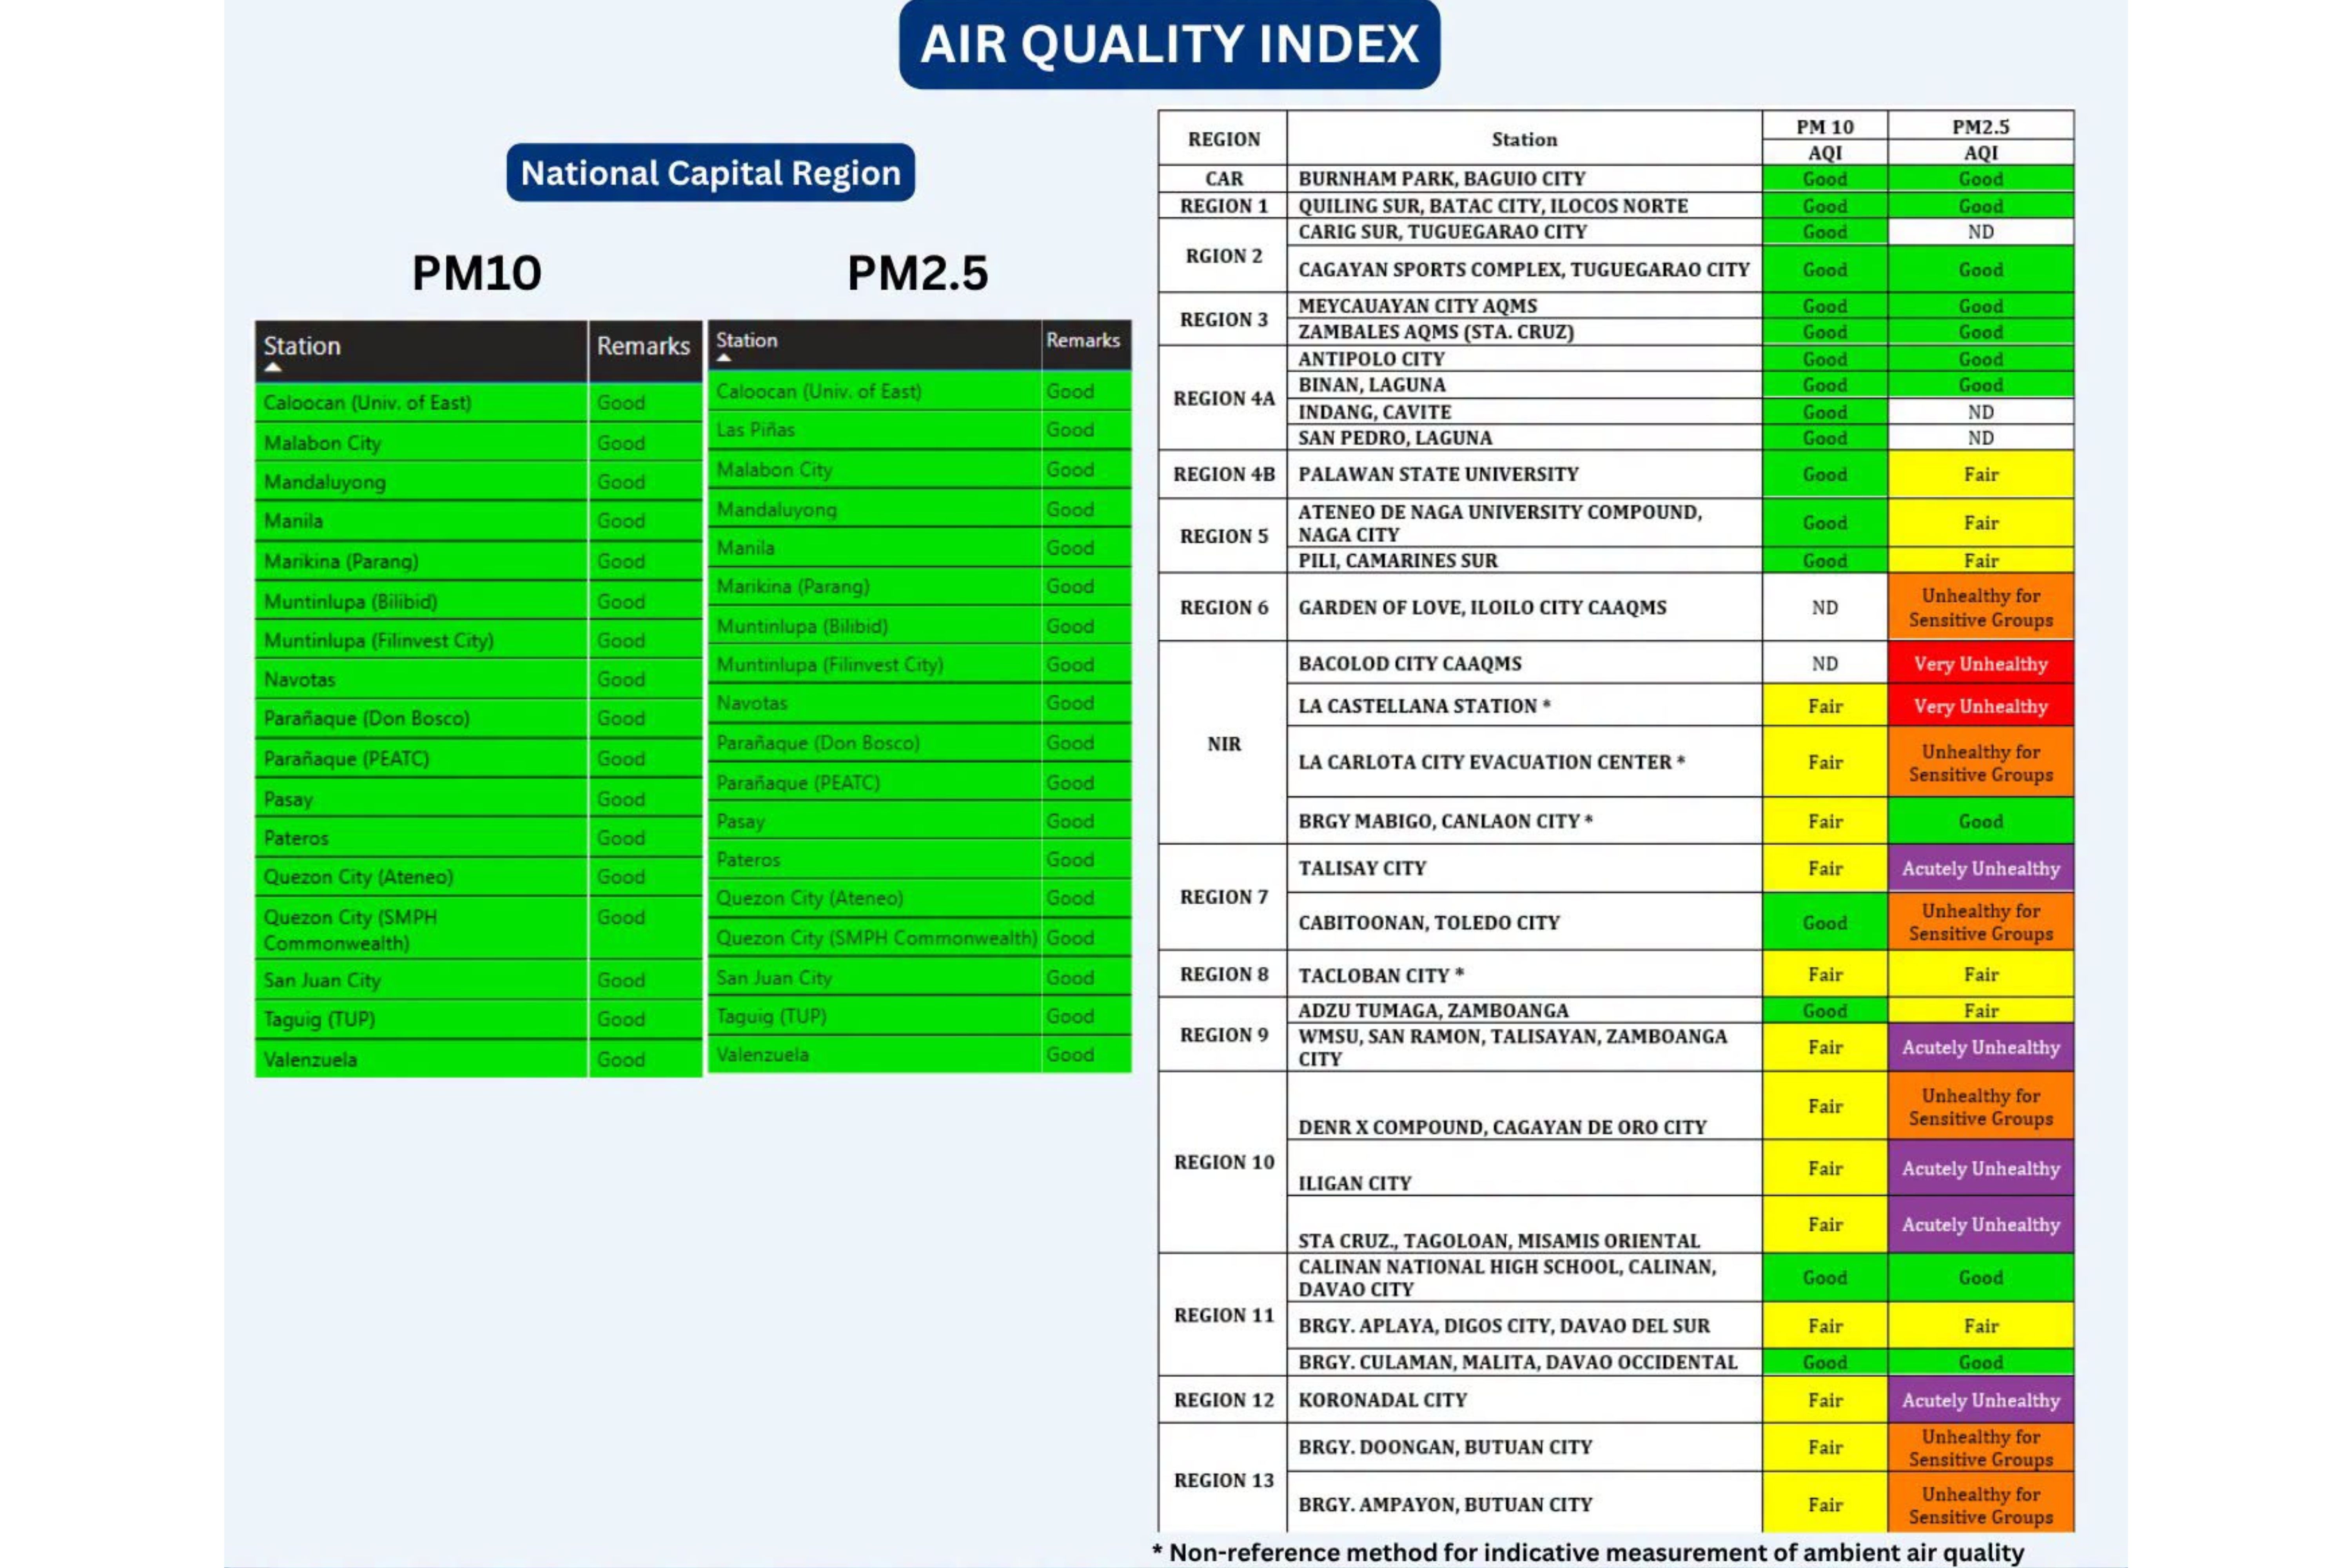Image resolution: width=2352 pixels, height=1568 pixels.
Task: Select ANTIPOLO CITY station row
Action: coord(1524,359)
